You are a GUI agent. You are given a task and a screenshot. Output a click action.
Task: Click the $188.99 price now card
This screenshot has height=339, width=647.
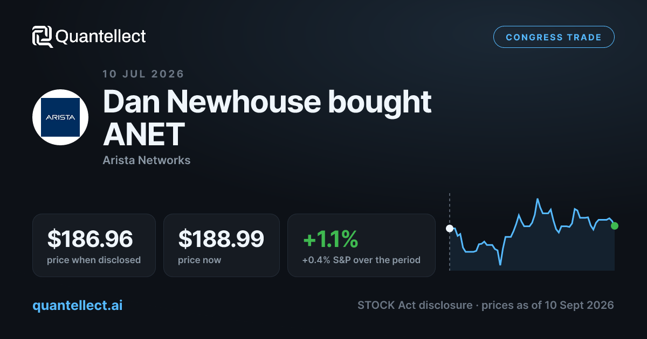coord(222,245)
